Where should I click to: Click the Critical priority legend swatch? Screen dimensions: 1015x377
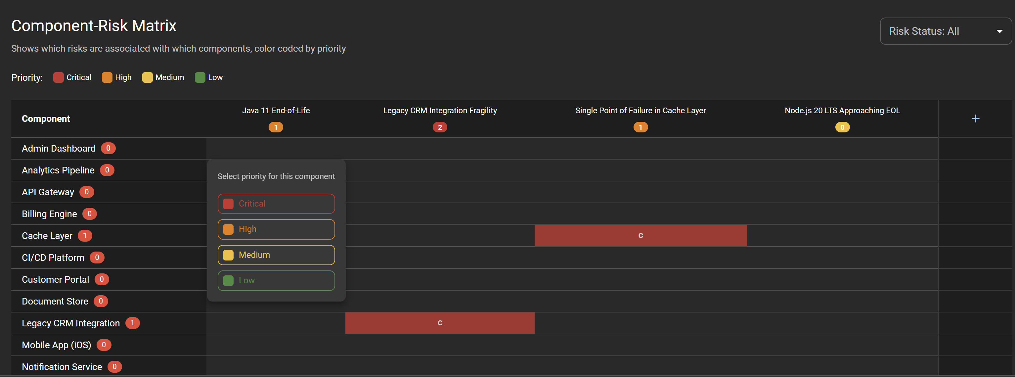(58, 77)
